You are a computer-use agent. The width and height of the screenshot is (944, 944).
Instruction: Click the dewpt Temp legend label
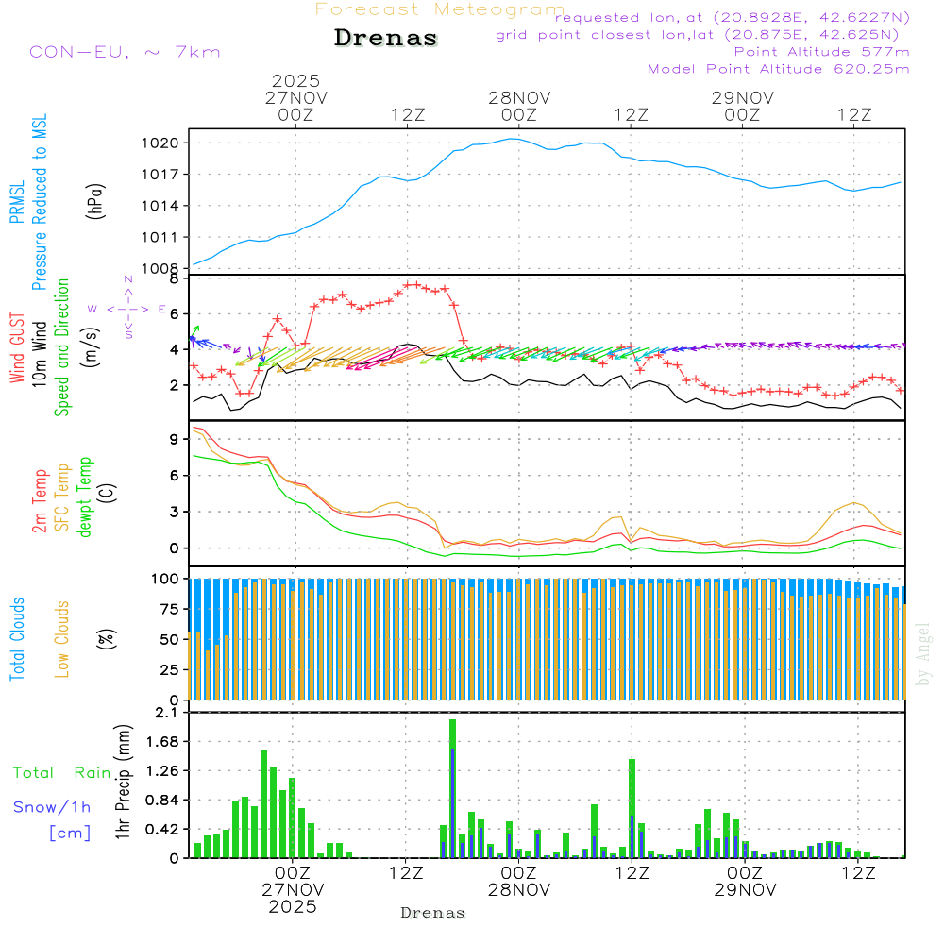point(85,497)
